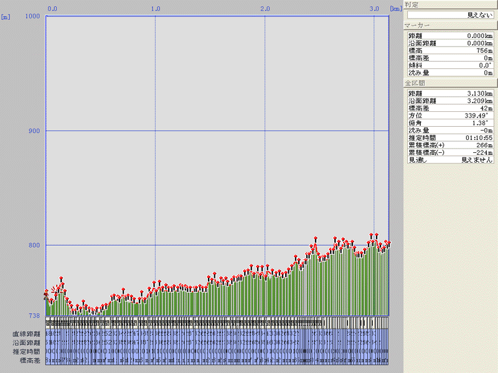498x373 pixels.
Task: Select the total 距離 value 3.130km
Action: (479, 94)
